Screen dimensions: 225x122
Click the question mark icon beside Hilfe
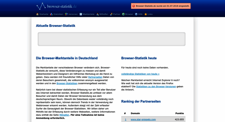point(136,14)
